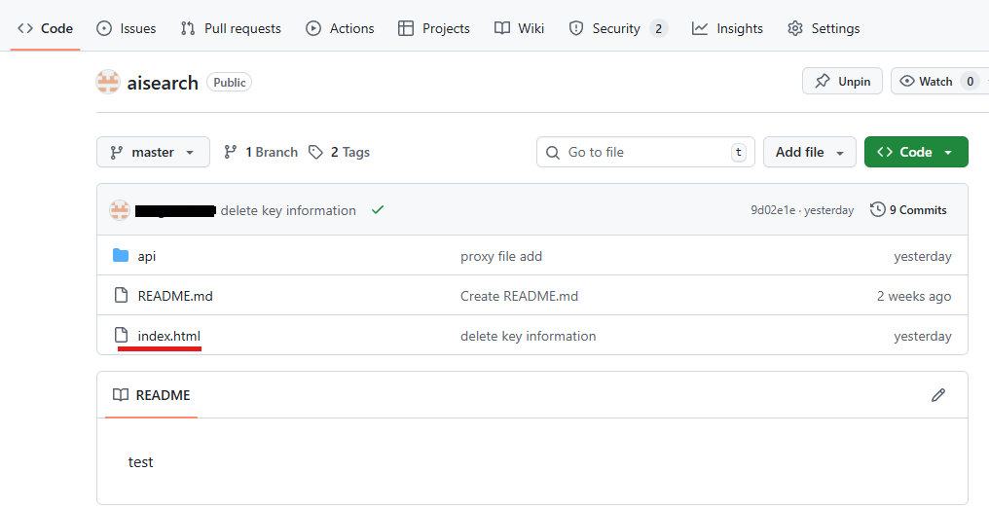Open the Code tab
Viewport: 989px width, 509px height.
pos(46,28)
